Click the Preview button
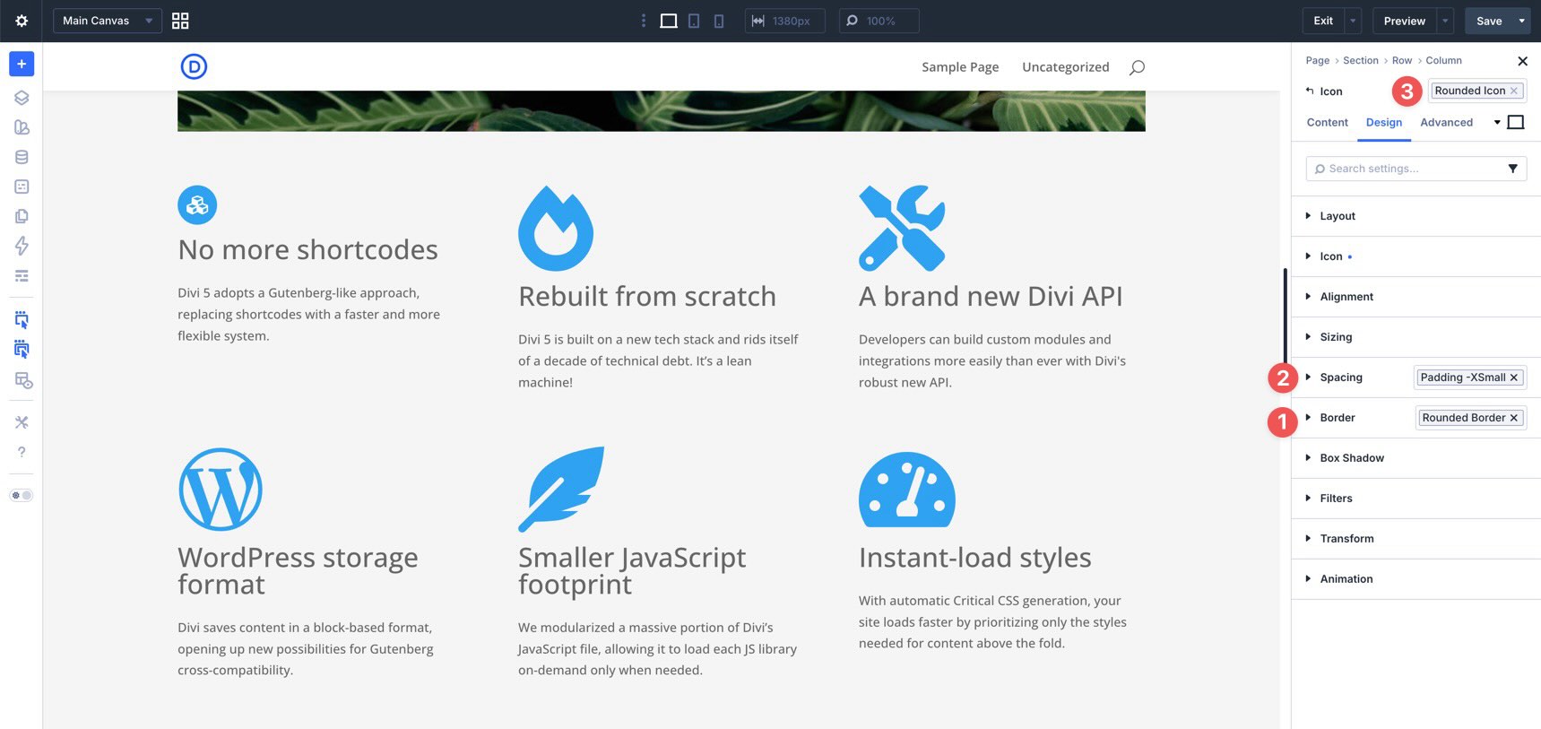Screen dimensions: 1541x729 coord(1404,21)
